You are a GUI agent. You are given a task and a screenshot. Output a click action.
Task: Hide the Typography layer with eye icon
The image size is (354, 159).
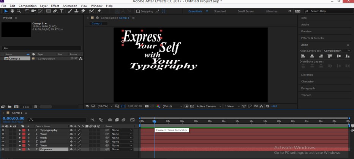coord(3,130)
